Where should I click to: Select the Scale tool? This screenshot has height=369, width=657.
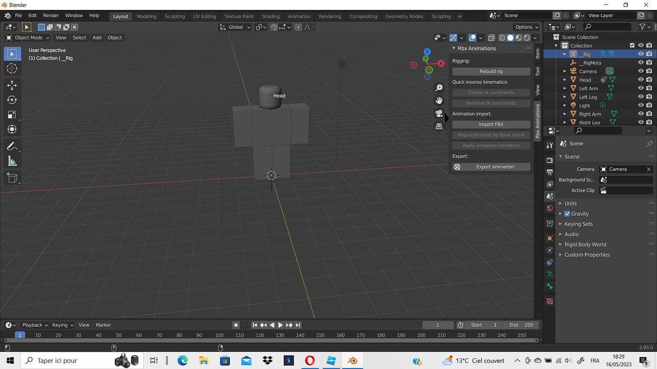tap(12, 115)
